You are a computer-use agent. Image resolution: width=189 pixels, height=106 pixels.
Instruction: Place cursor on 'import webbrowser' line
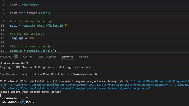point(24,5)
